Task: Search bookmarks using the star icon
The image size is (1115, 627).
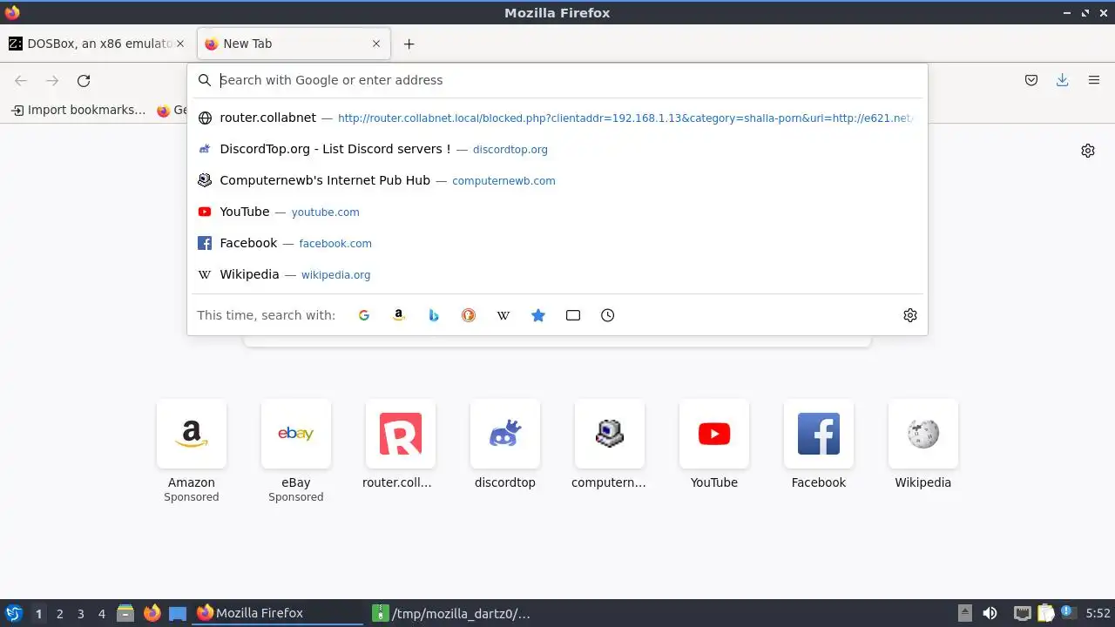Action: [538, 315]
